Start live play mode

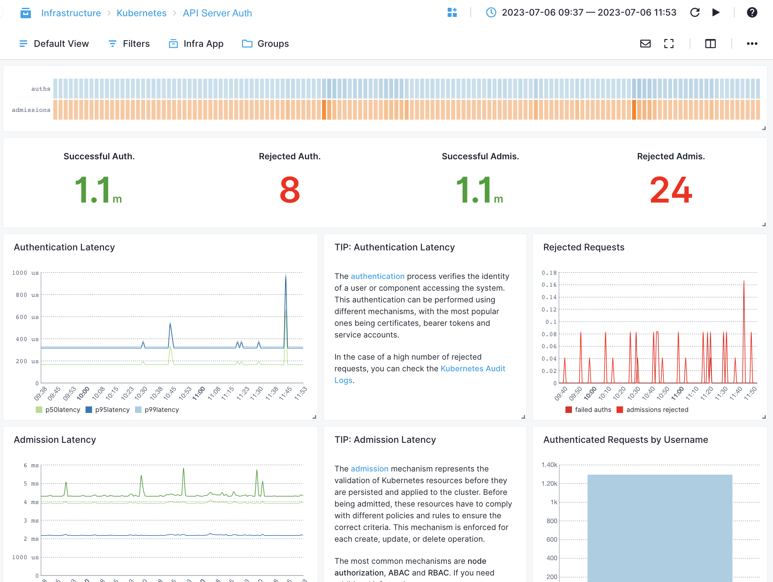pos(716,13)
